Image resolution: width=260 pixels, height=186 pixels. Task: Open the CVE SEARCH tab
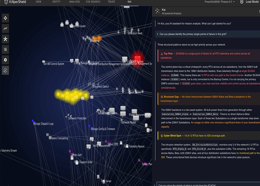93,2
